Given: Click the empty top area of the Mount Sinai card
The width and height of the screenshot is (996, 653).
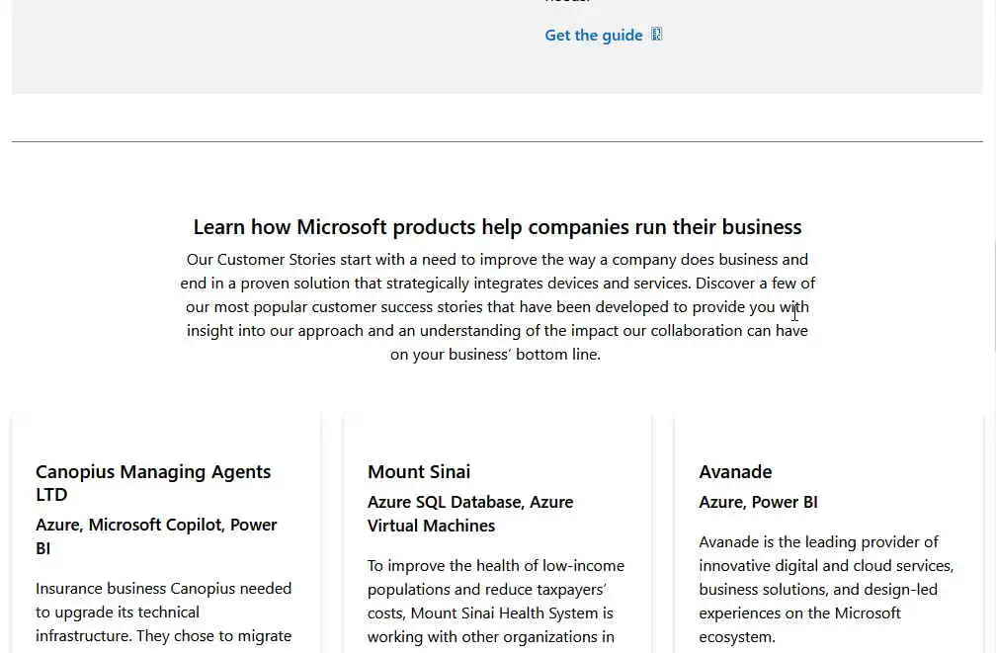Looking at the screenshot, I should click(497, 435).
